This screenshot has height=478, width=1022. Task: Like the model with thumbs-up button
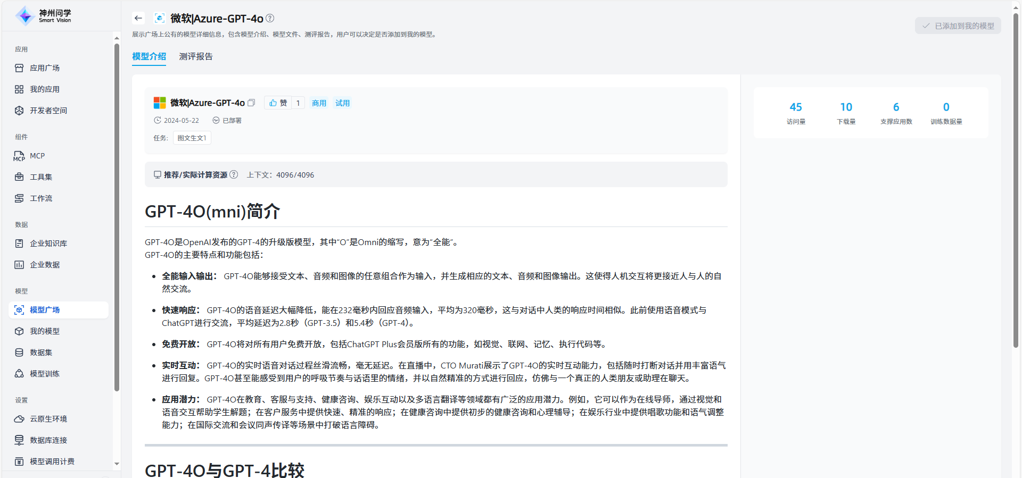278,103
